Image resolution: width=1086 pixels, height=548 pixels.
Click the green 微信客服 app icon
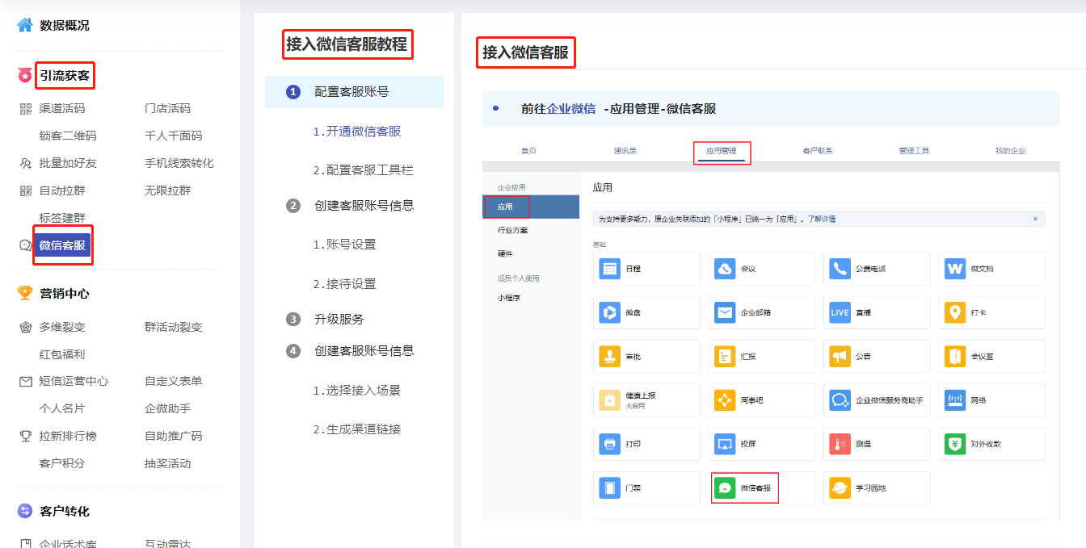point(725,488)
